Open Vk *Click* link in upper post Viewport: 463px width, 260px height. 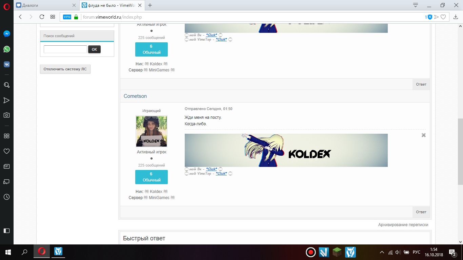tap(212, 35)
